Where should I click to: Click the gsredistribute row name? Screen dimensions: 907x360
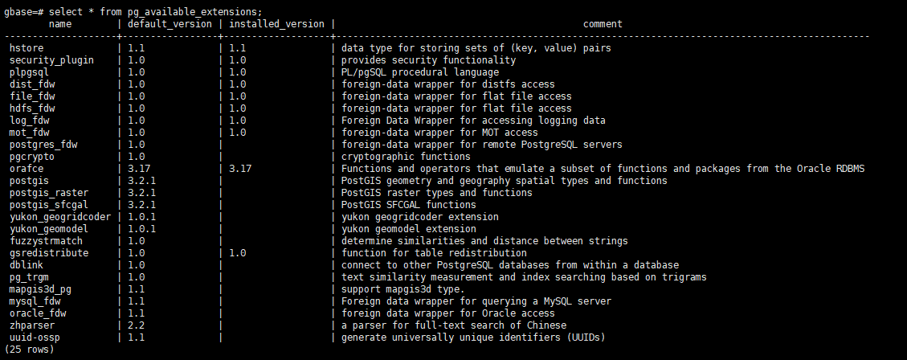pyautogui.click(x=48, y=253)
